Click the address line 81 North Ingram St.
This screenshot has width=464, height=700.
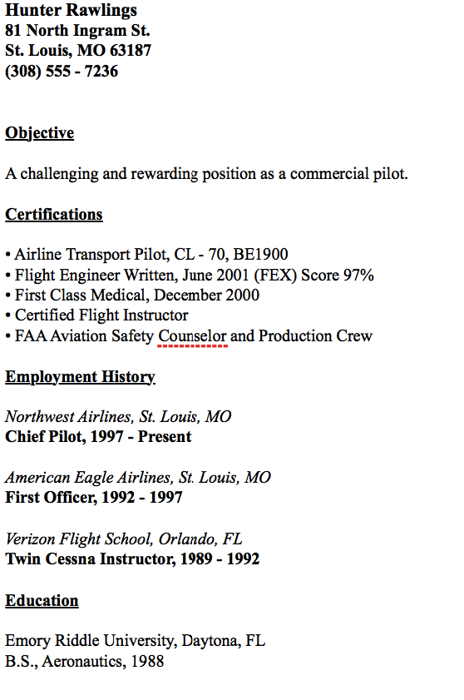[x=77, y=30]
